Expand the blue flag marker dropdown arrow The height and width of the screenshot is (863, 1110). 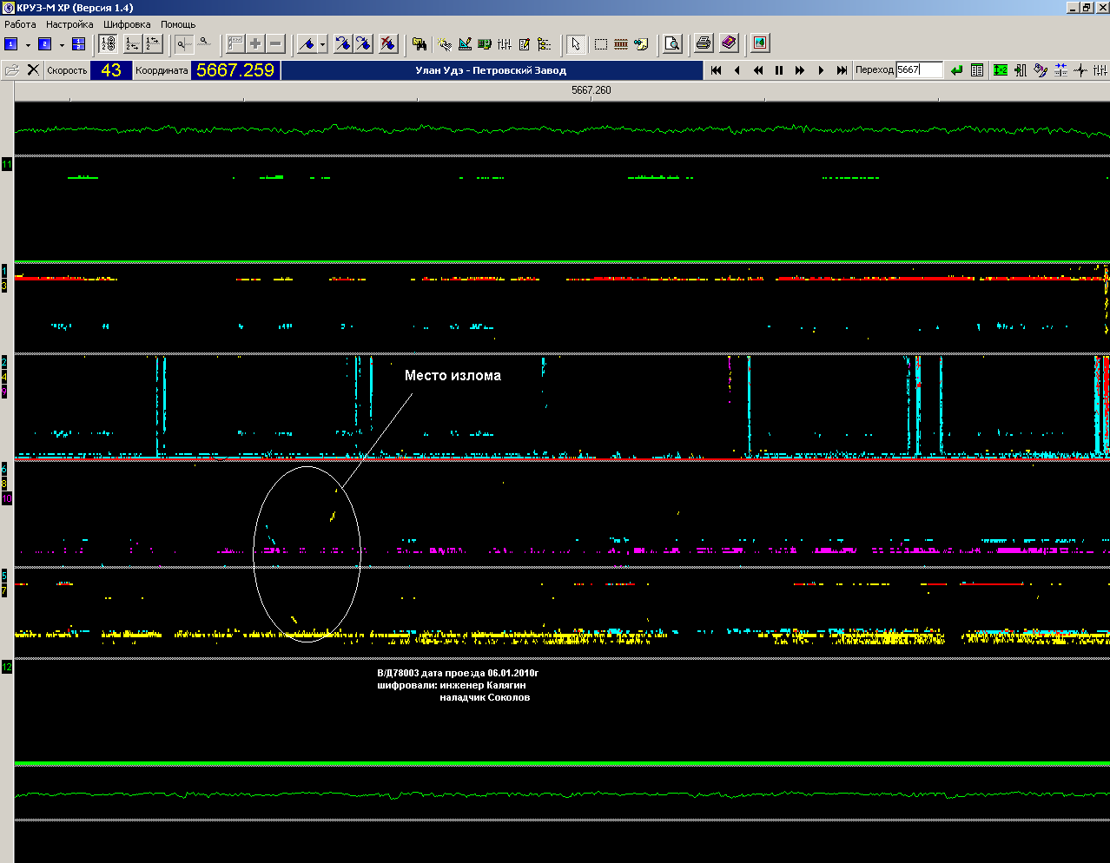coord(322,44)
